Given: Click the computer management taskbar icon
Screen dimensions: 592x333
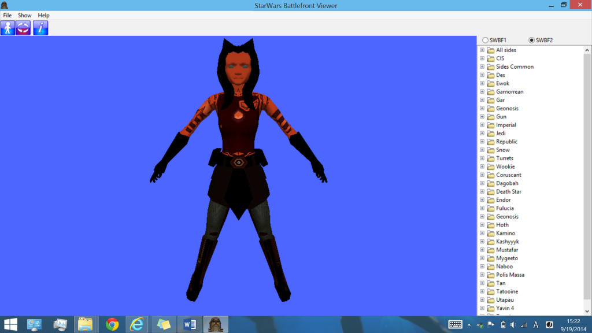Looking at the screenshot, I should [34, 324].
